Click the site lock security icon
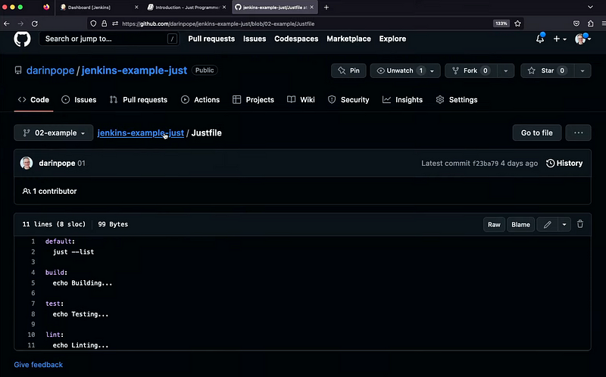The width and height of the screenshot is (606, 377). click(x=104, y=23)
